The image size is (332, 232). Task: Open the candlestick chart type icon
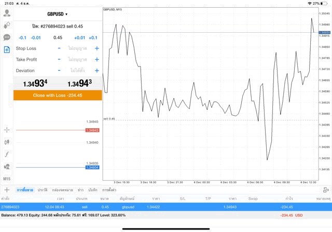7,142
